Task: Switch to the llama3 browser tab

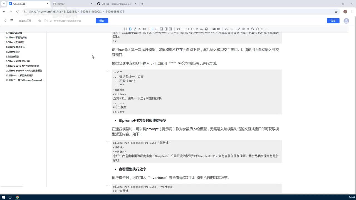Action: click(72, 4)
